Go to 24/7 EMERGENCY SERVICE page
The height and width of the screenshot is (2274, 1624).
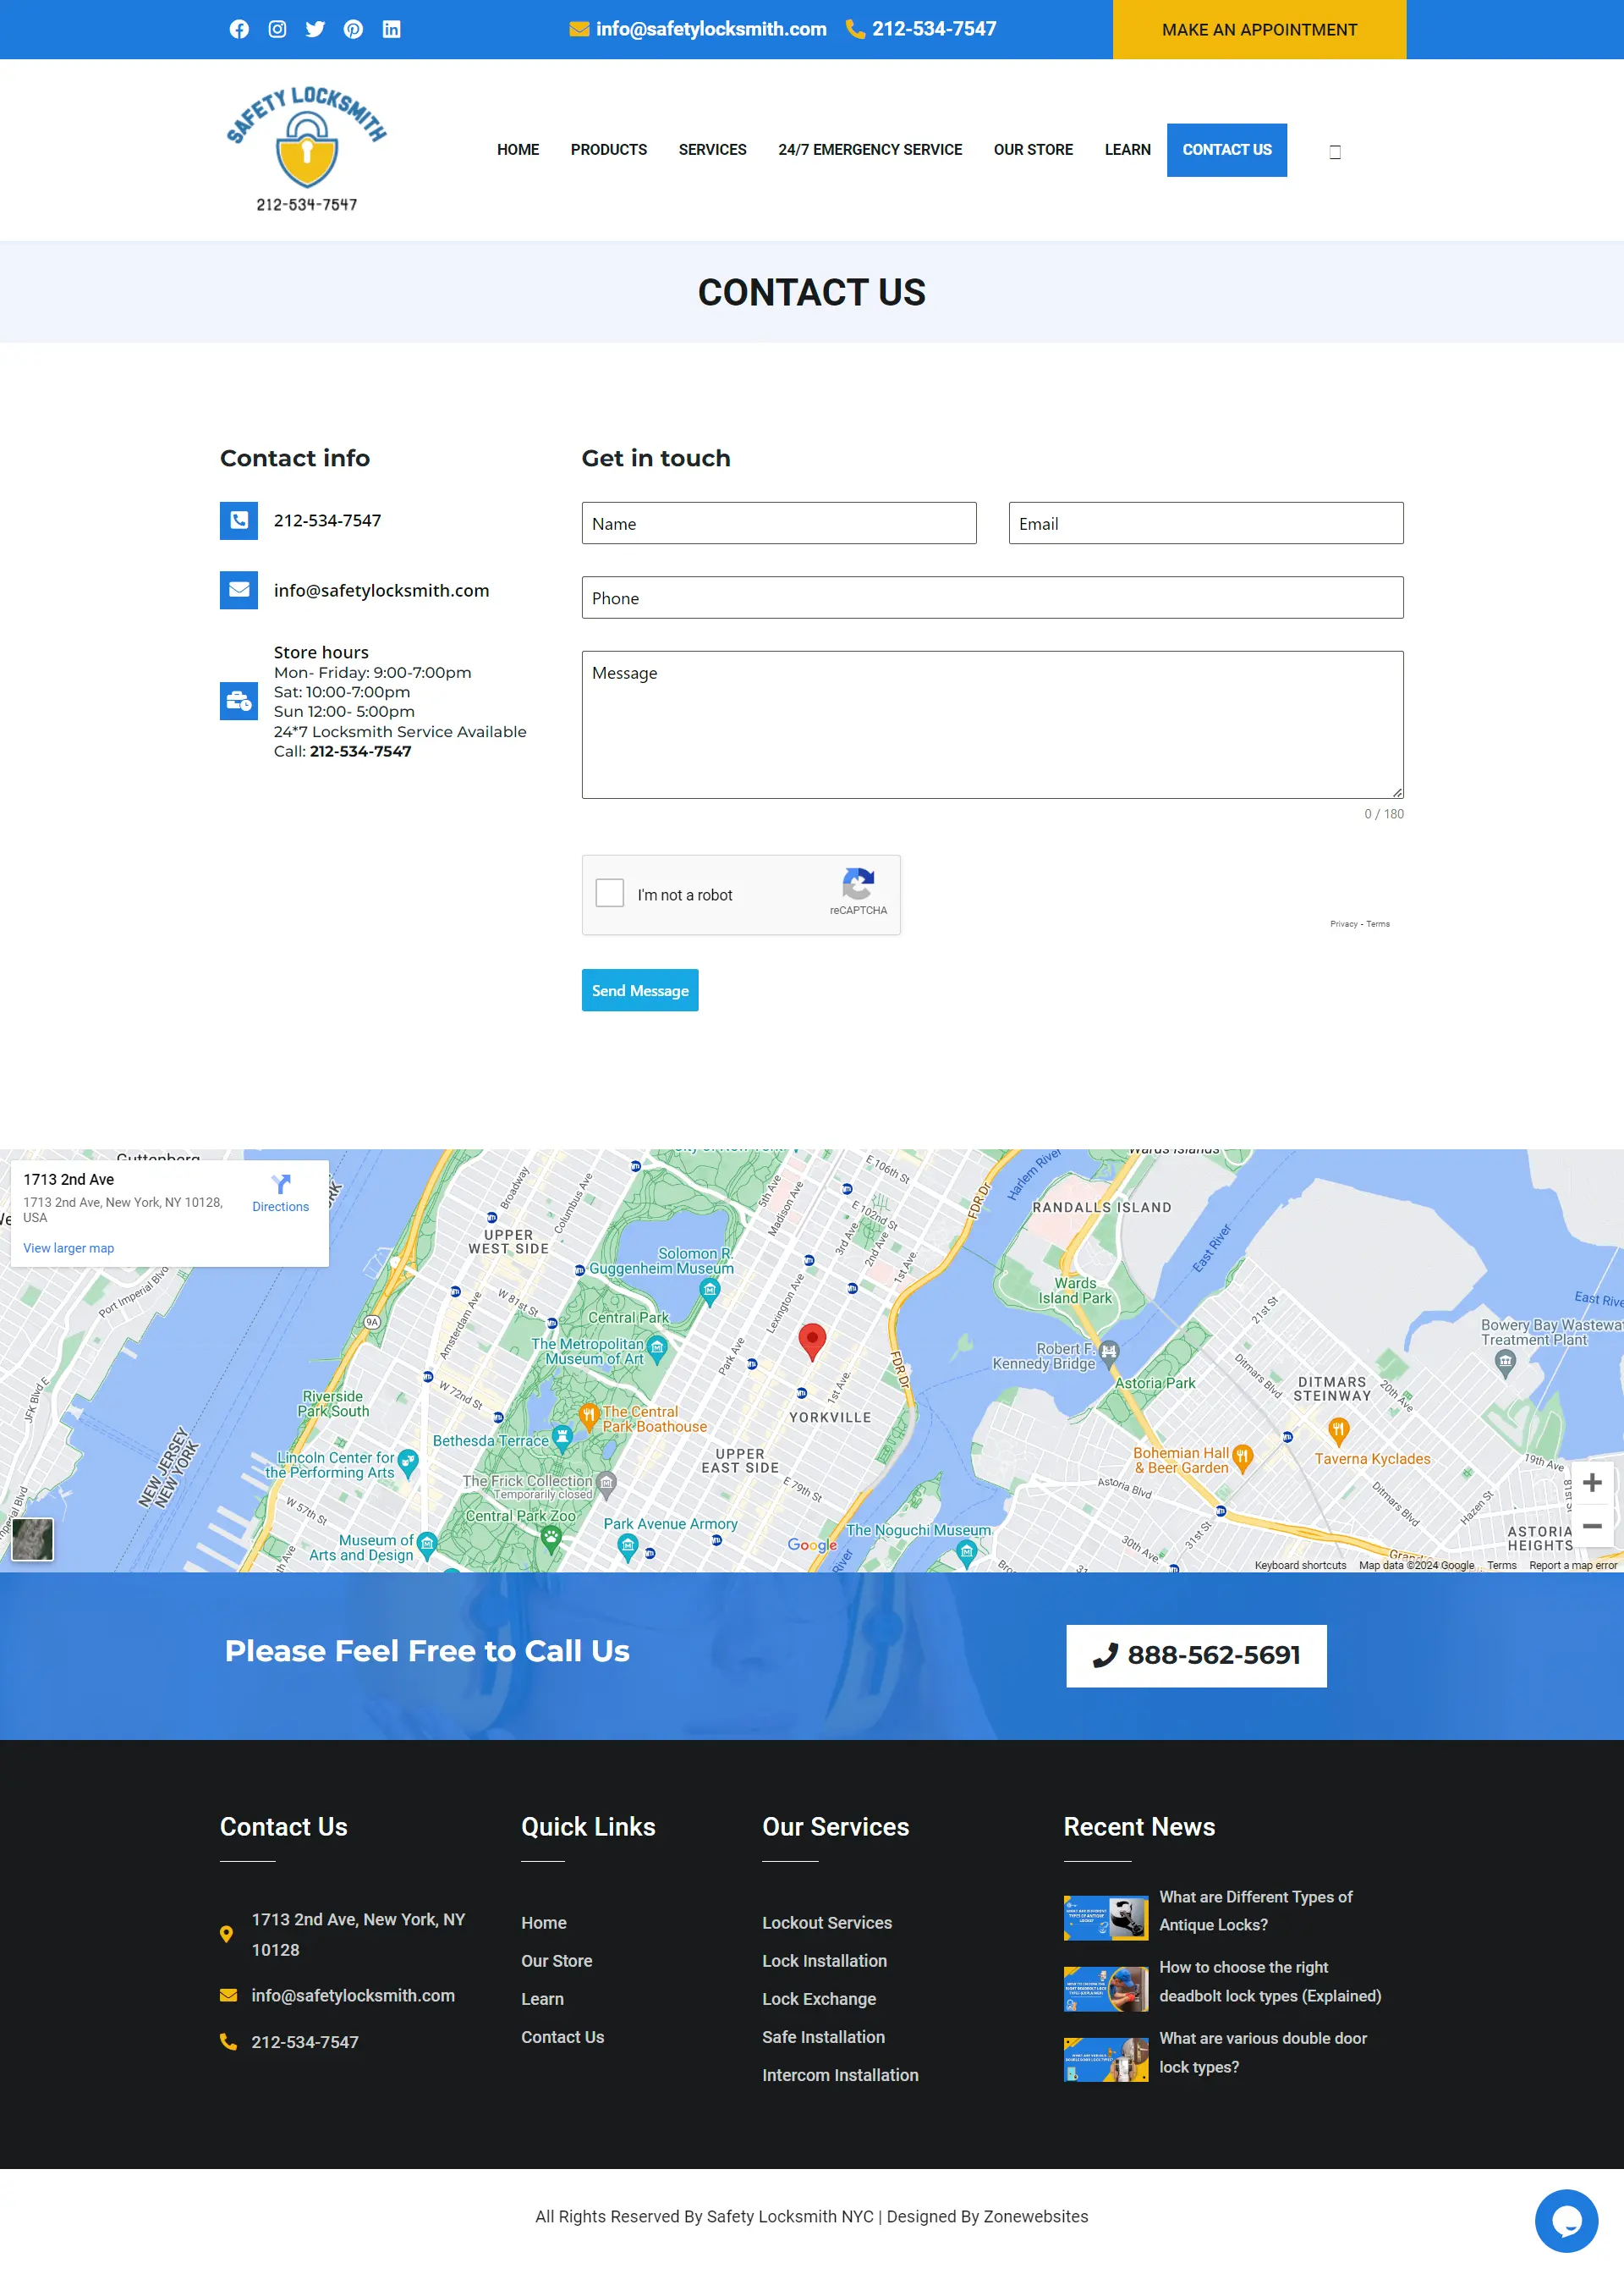(x=869, y=150)
